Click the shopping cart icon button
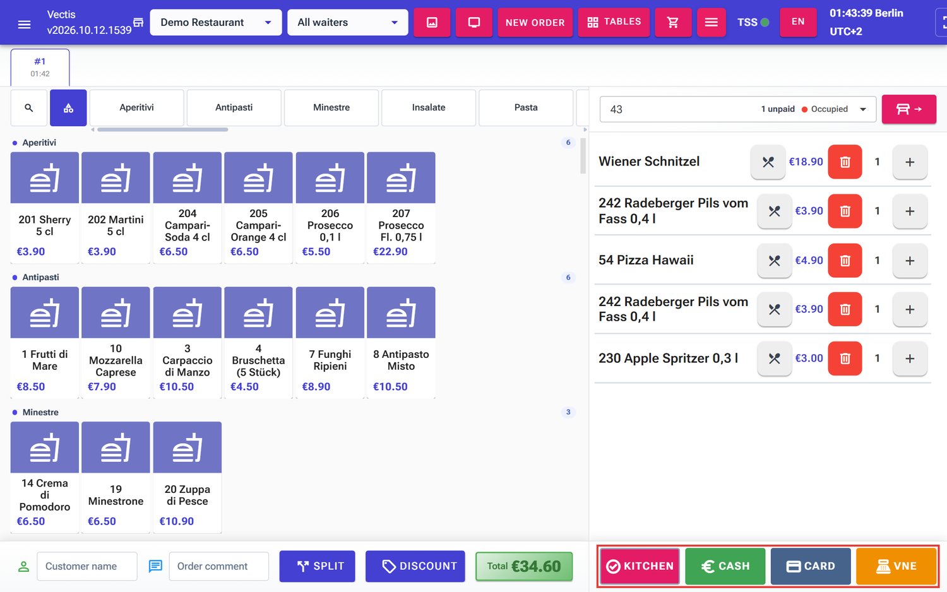The height and width of the screenshot is (592, 947). (673, 22)
